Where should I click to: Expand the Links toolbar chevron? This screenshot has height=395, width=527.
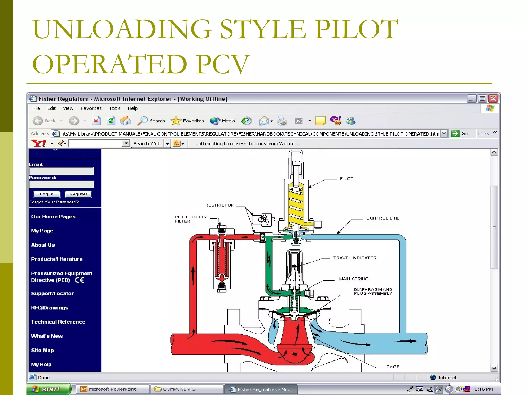(x=495, y=132)
